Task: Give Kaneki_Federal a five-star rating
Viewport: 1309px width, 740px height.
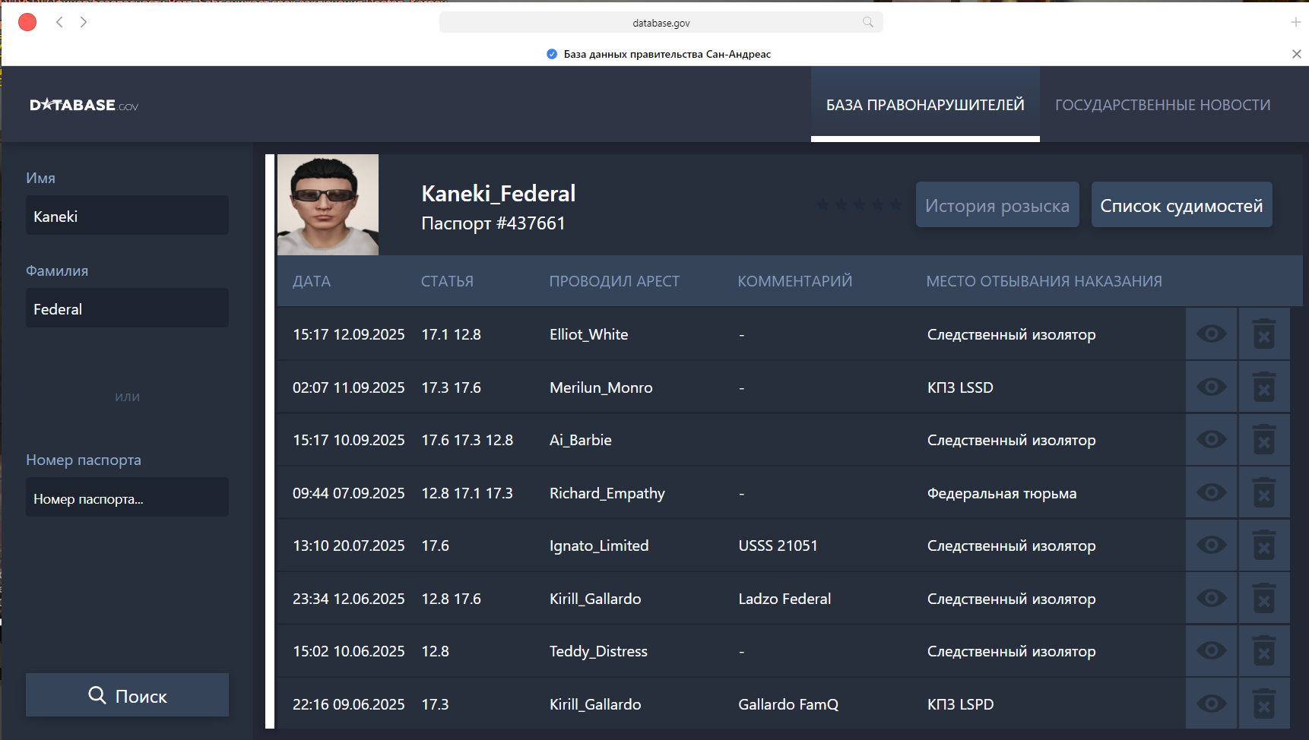Action: (897, 204)
